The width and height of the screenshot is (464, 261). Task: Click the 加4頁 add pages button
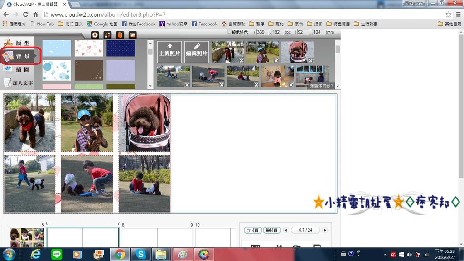coord(253,230)
